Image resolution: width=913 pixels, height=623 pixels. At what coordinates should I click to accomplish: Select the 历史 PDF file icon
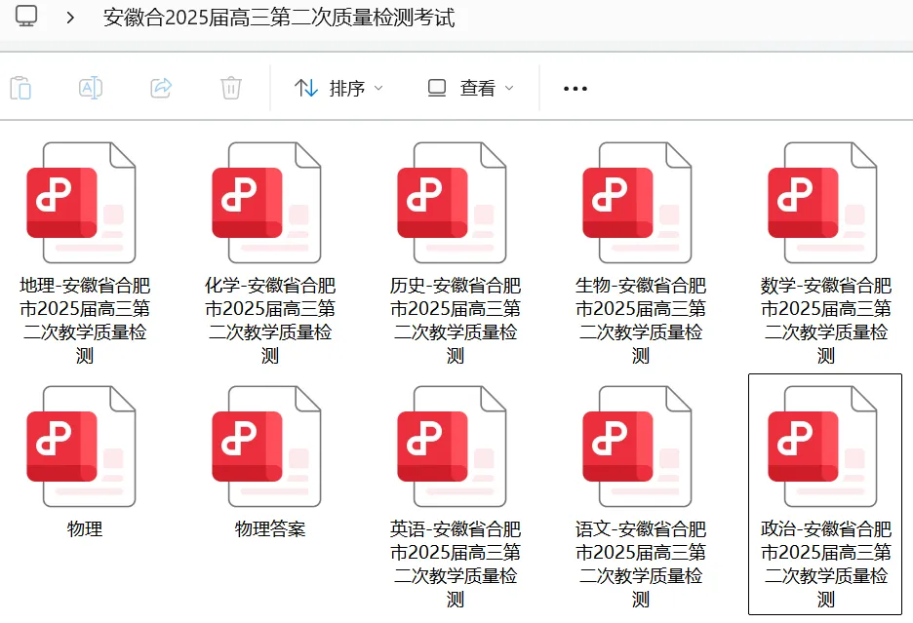click(452, 203)
